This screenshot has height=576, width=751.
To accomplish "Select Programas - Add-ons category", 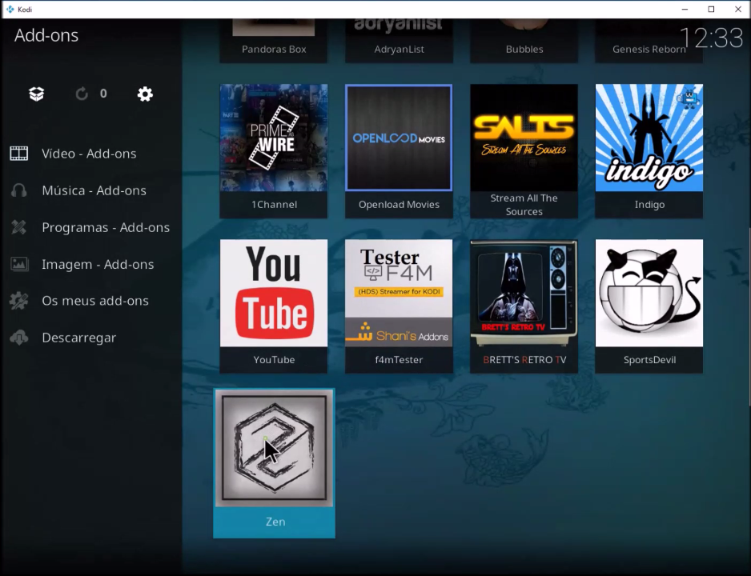I will (x=106, y=227).
